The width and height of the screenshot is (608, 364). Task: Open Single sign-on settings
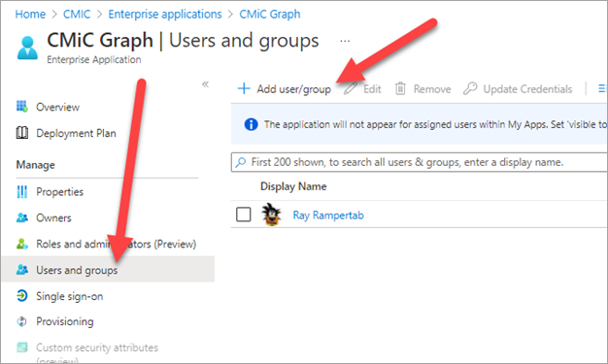tap(69, 296)
